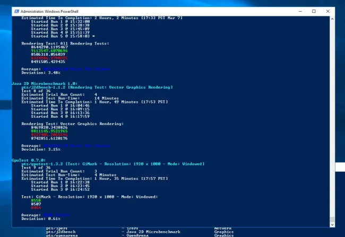This screenshot has width=345, height=237.
Task: Click the 'Test 8 of 36' line
Action: click(36, 91)
